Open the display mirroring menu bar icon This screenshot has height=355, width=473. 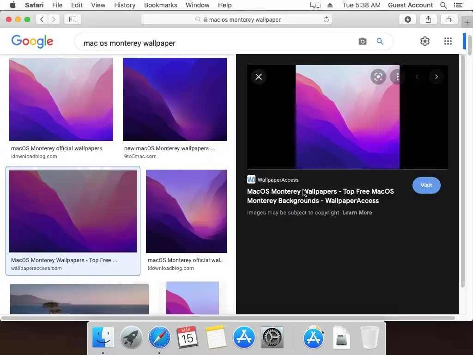coord(315,5)
